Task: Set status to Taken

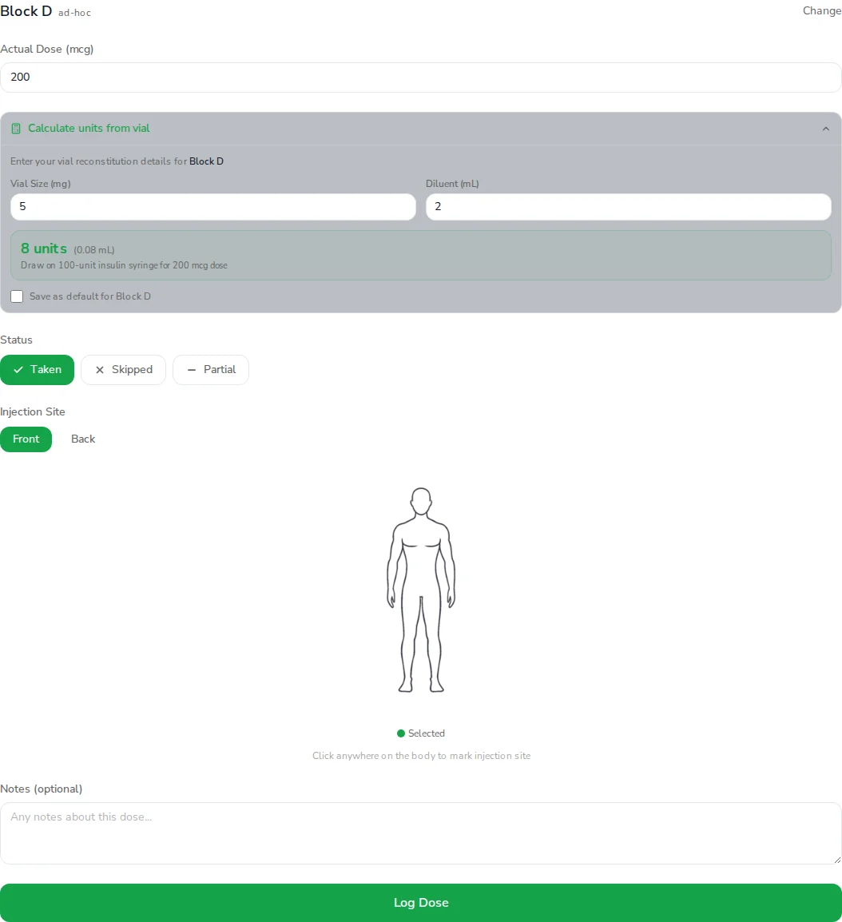Action: click(37, 370)
